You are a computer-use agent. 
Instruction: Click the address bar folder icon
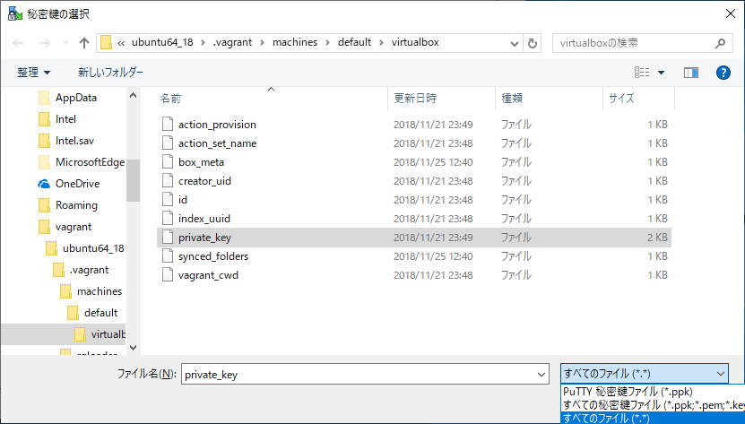pyautogui.click(x=107, y=43)
